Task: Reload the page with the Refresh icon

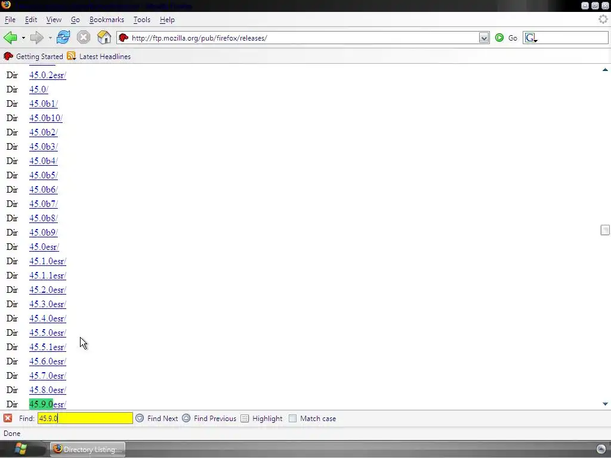Action: pos(63,38)
